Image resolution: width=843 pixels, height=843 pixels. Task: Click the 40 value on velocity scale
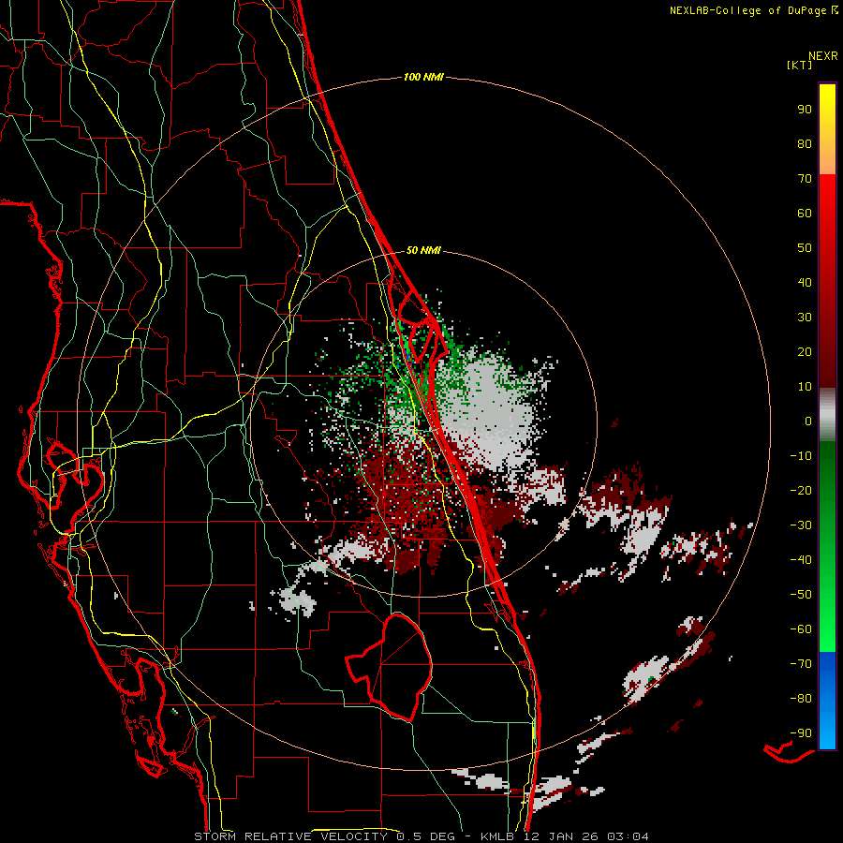(805, 283)
